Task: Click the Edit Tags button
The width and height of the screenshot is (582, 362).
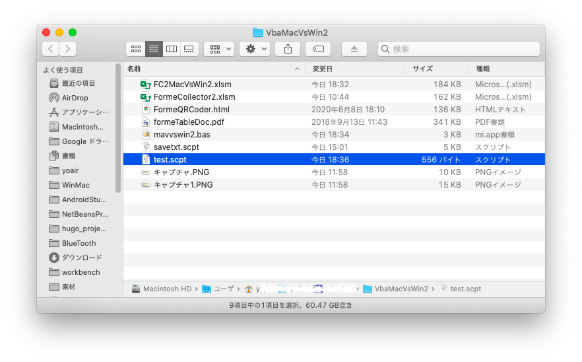Action: point(318,49)
